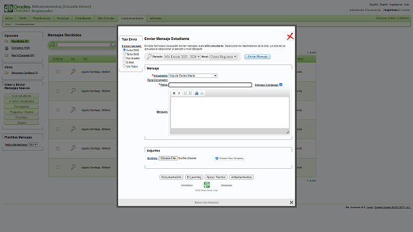Click the Apoyo Técnico button
Screen dimensions: 413x232
coord(216,177)
